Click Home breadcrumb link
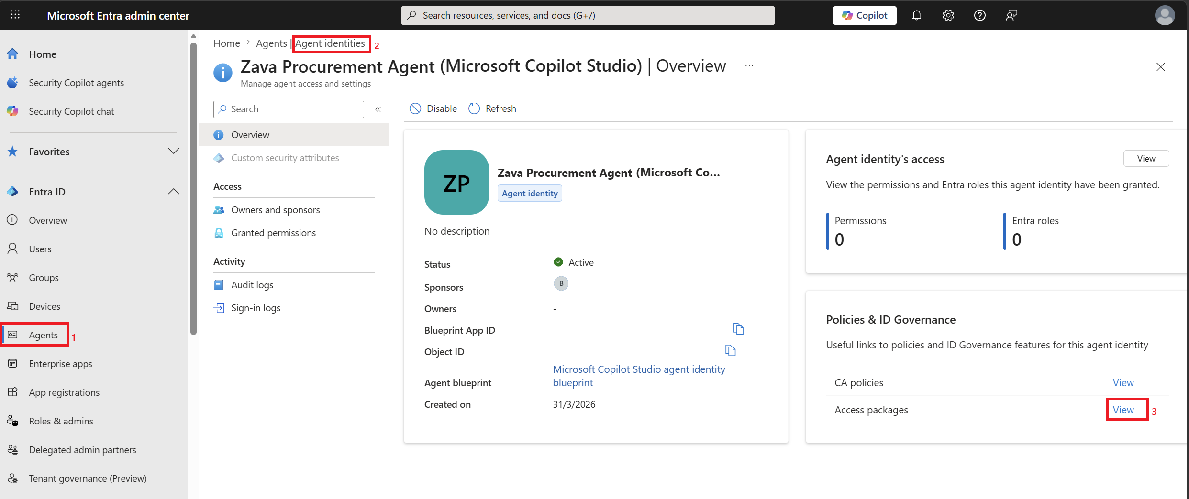 click(x=227, y=43)
